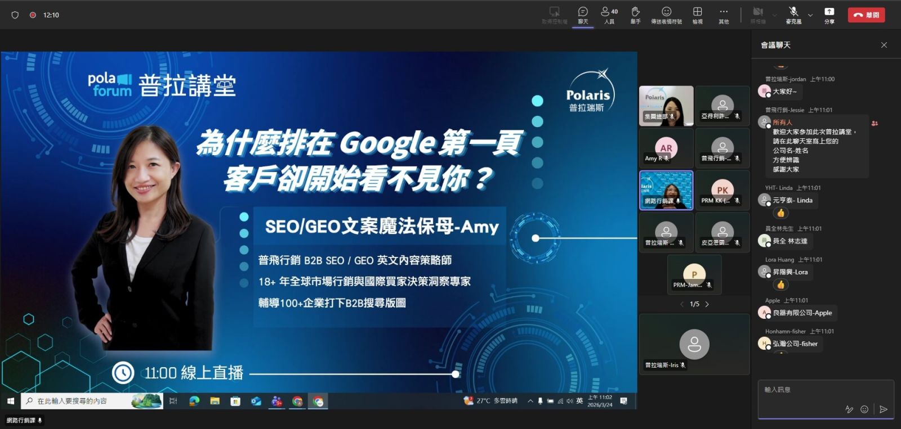
Task: Open text formatting options in message box
Action: [x=849, y=409]
